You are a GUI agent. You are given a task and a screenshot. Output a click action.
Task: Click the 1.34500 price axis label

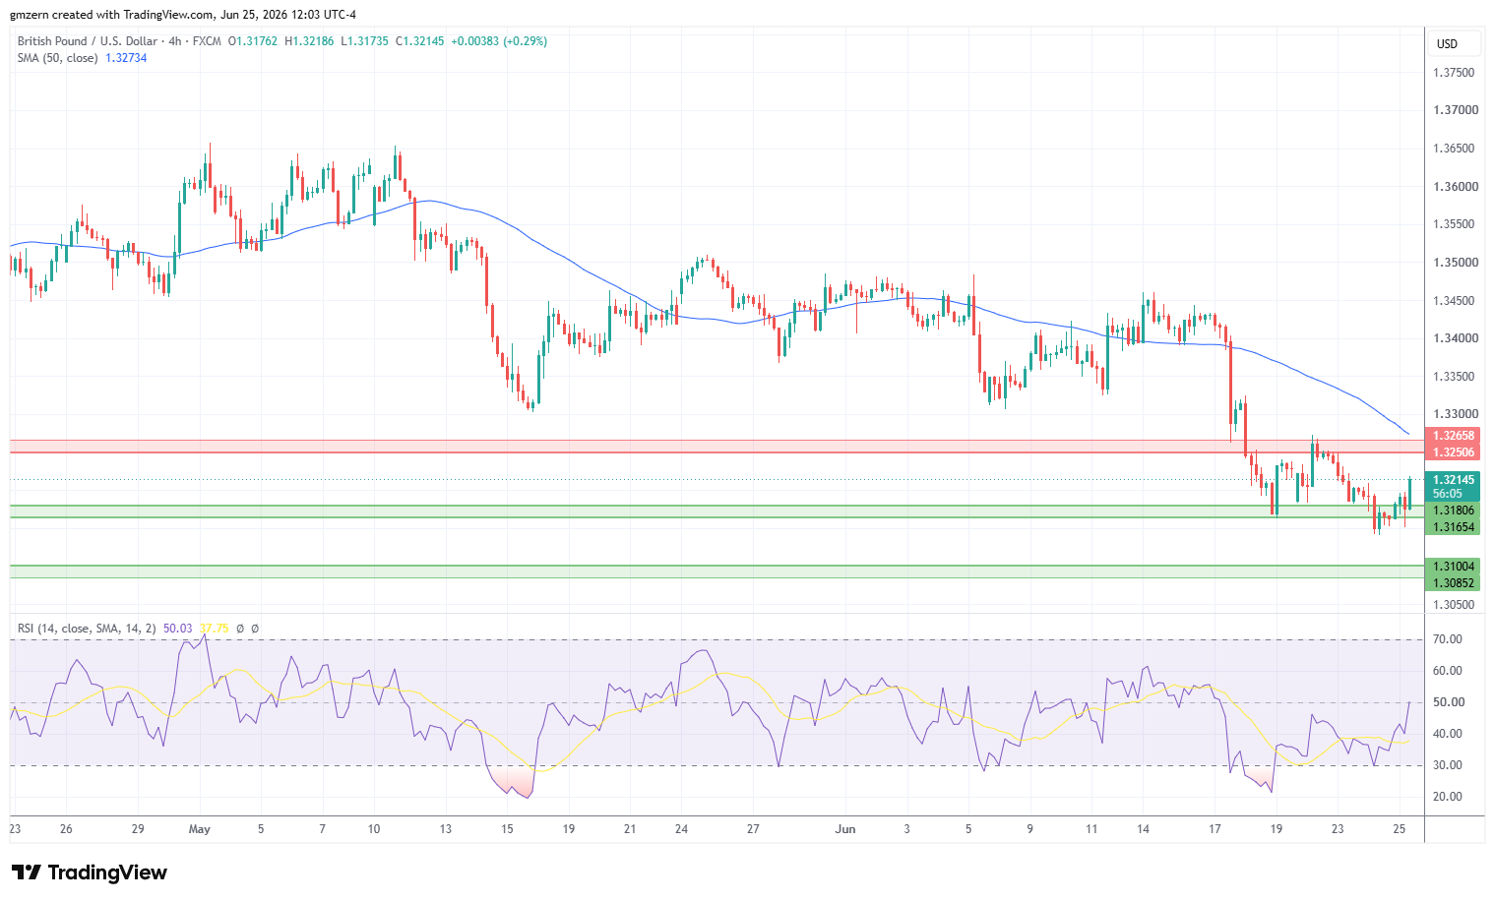tap(1454, 301)
